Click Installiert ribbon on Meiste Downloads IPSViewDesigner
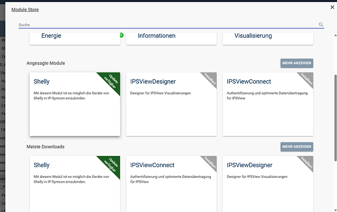The width and height of the screenshot is (337, 212). click(x=307, y=162)
